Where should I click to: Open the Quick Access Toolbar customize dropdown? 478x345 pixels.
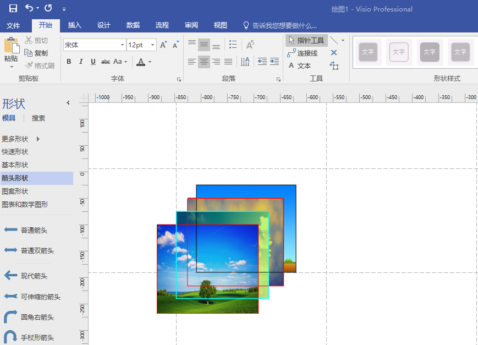64,9
